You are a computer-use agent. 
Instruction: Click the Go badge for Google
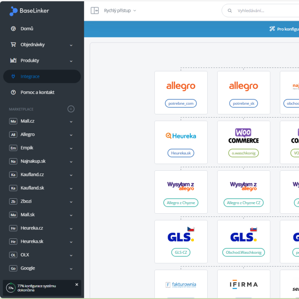[x=13, y=268]
